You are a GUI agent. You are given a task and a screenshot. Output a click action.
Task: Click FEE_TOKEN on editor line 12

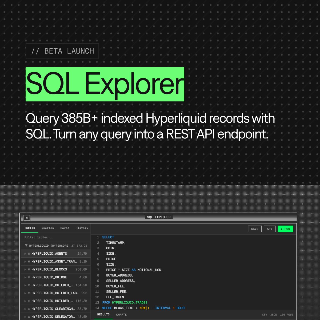click(115, 297)
